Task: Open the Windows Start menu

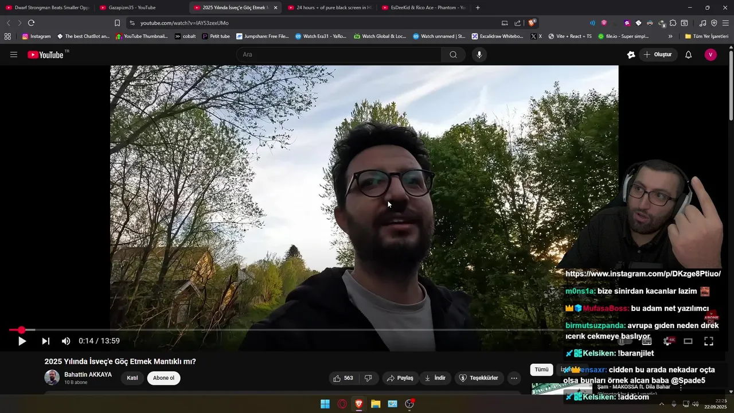Action: point(325,404)
